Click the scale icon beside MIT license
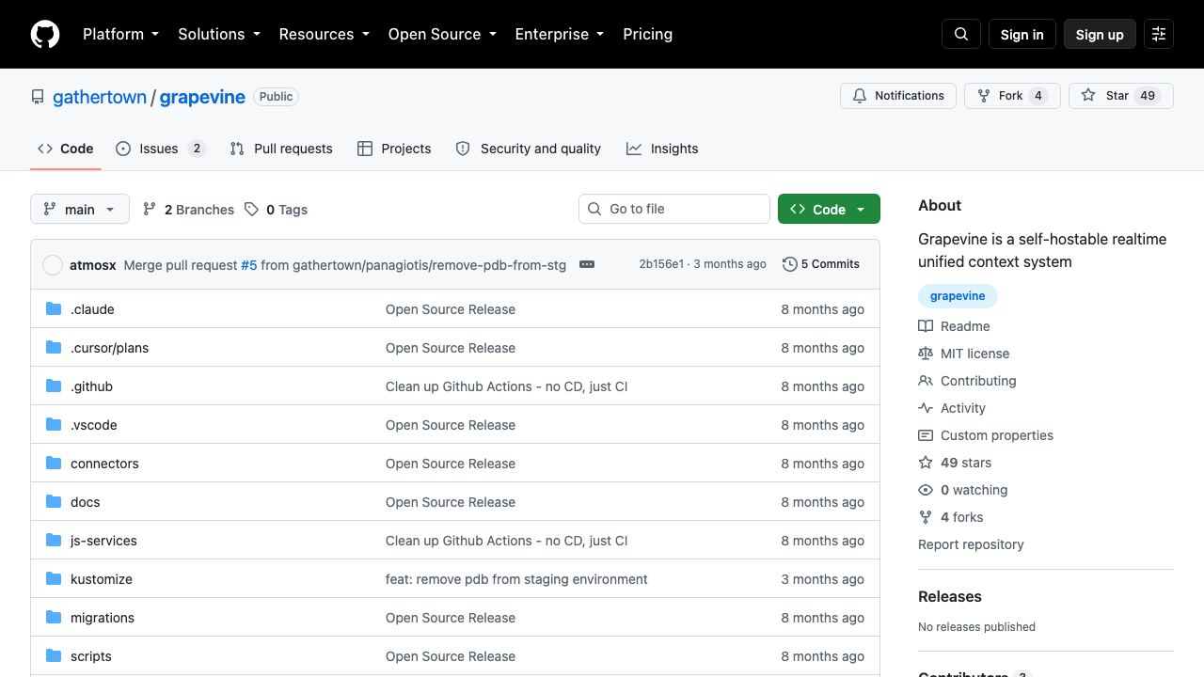Image resolution: width=1204 pixels, height=677 pixels. [926, 354]
